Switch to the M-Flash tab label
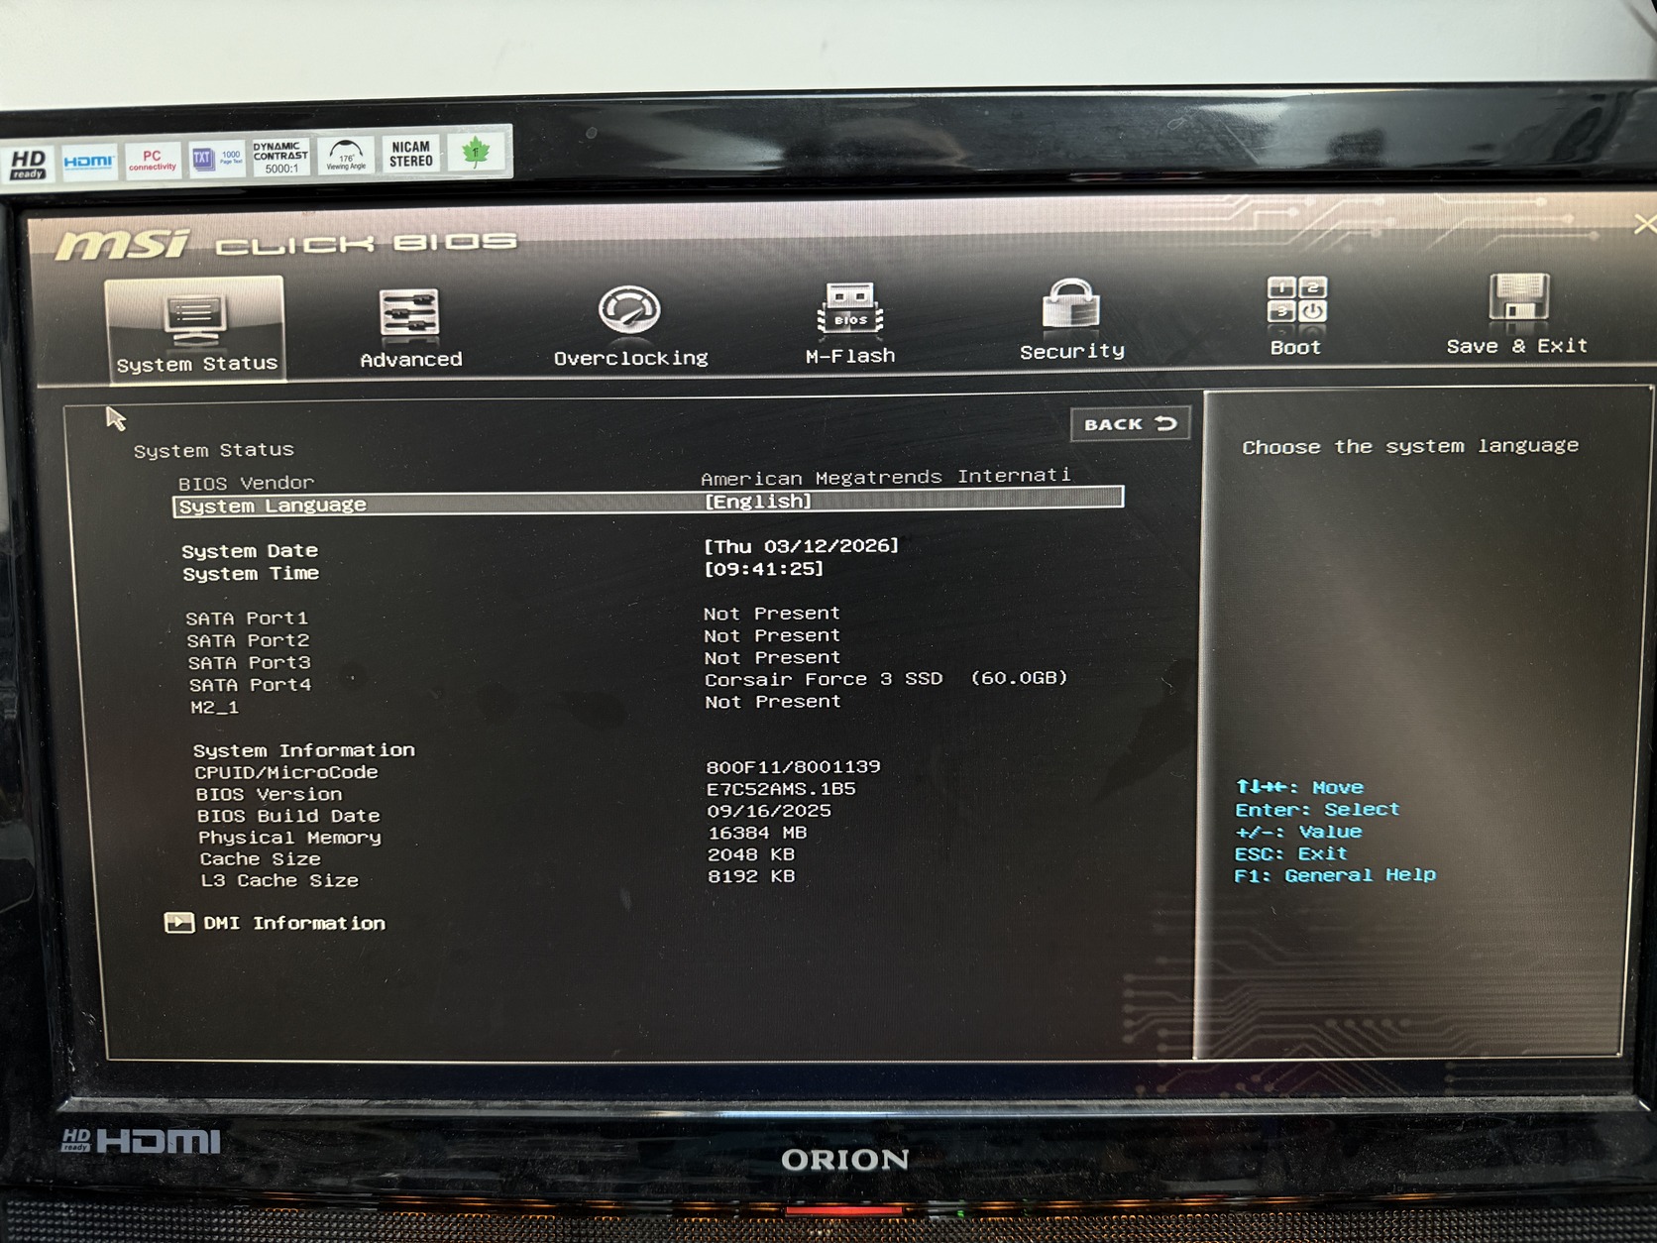 point(850,356)
